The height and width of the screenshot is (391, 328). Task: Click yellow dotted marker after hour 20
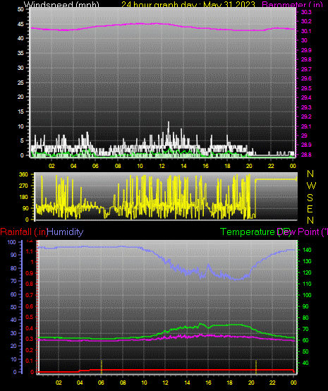point(256,367)
